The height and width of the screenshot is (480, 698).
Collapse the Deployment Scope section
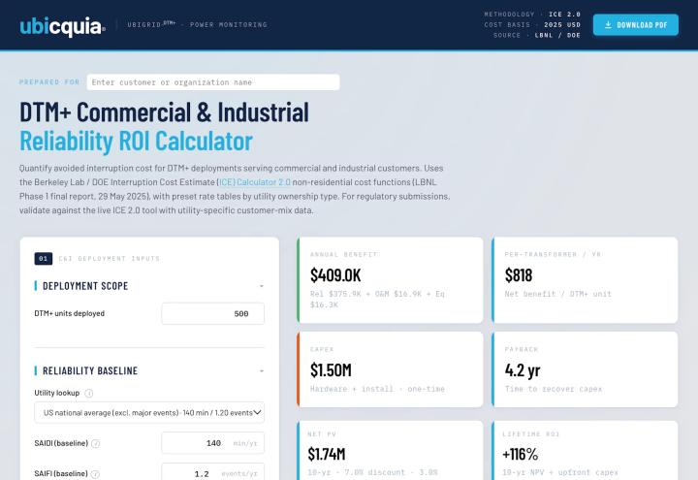click(x=262, y=286)
